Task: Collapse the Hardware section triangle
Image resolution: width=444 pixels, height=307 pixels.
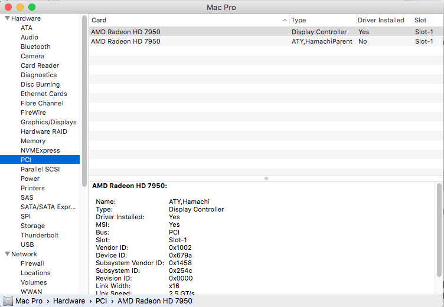Action: [7, 18]
